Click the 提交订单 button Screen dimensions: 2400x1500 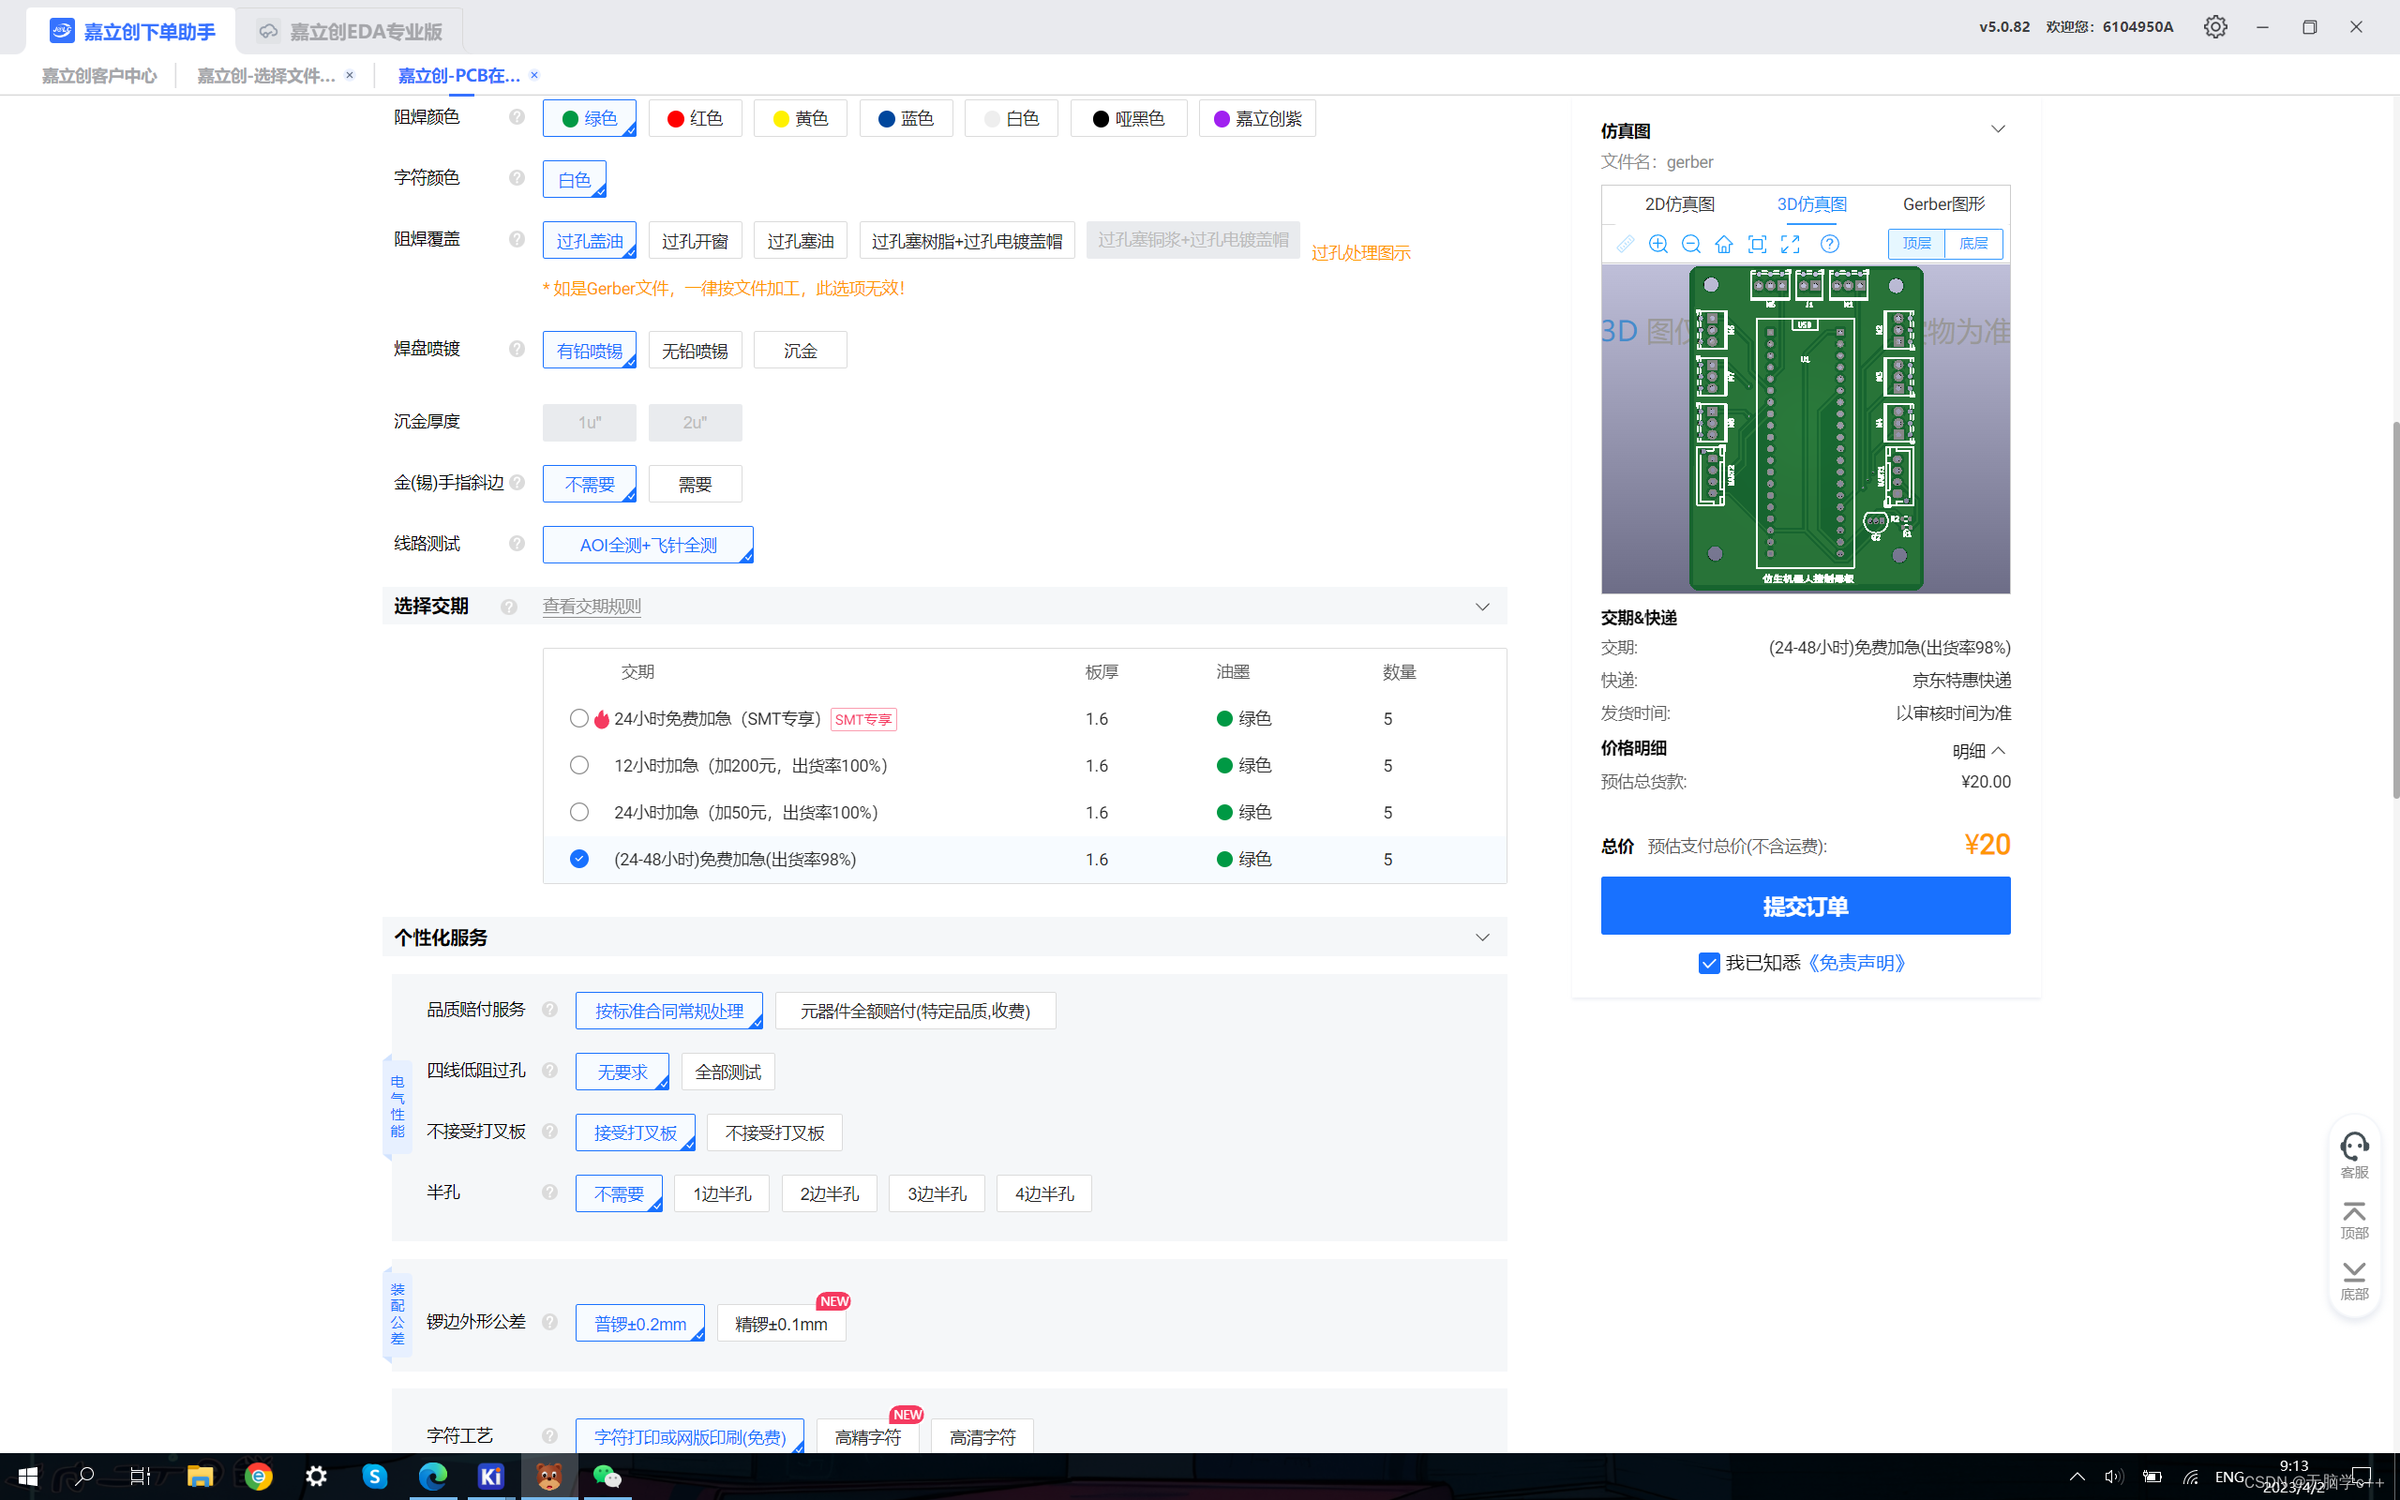tap(1806, 906)
